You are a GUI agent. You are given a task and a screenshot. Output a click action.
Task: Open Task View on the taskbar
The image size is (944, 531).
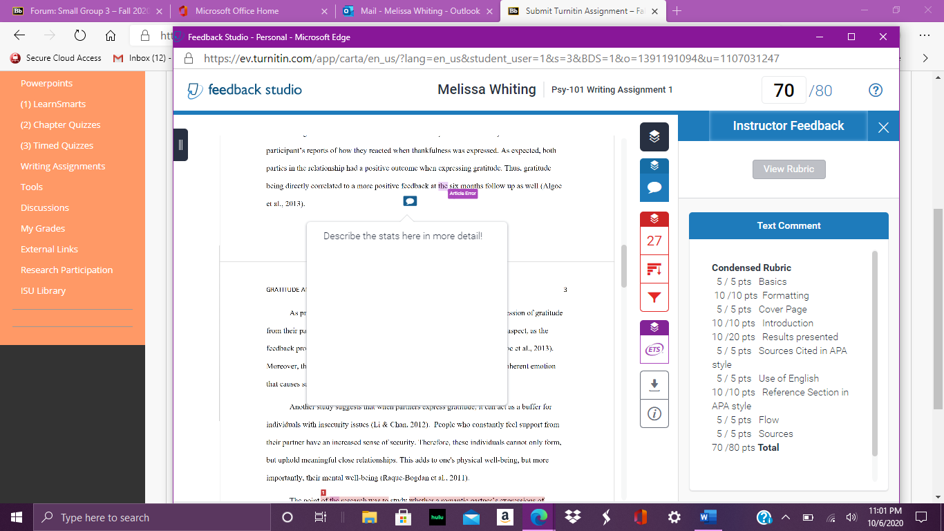coord(320,517)
